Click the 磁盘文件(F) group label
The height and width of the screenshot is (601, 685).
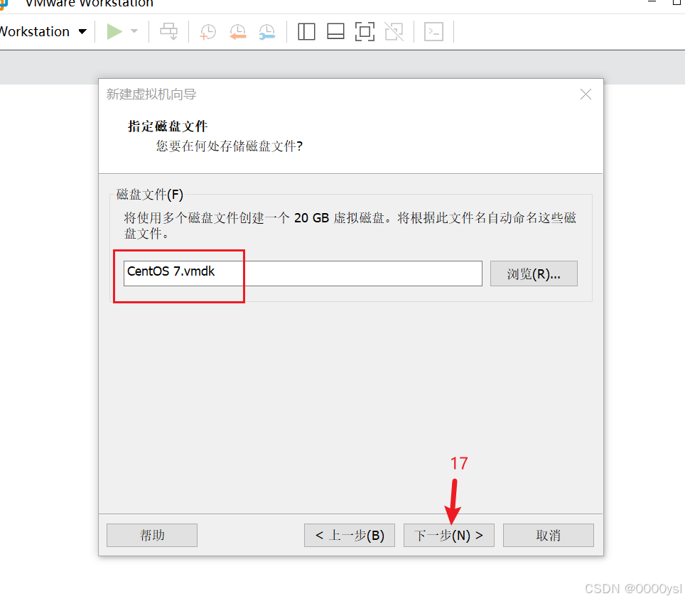(150, 195)
